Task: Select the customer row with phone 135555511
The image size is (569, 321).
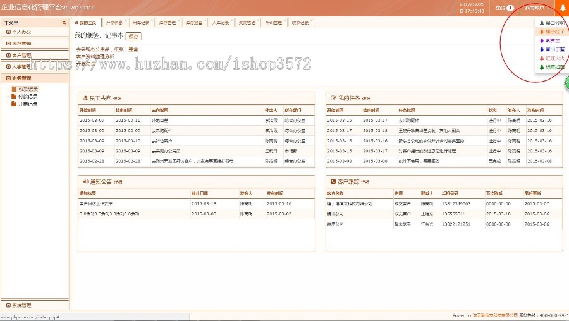Action: tap(444, 214)
